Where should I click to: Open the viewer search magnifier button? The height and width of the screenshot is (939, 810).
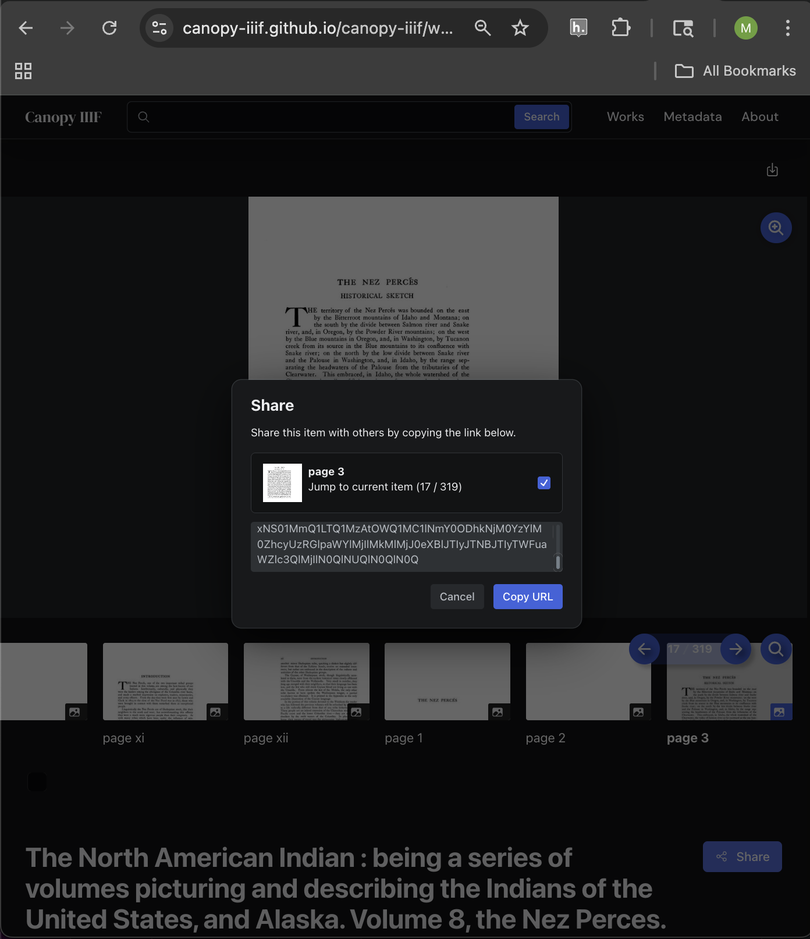point(776,649)
